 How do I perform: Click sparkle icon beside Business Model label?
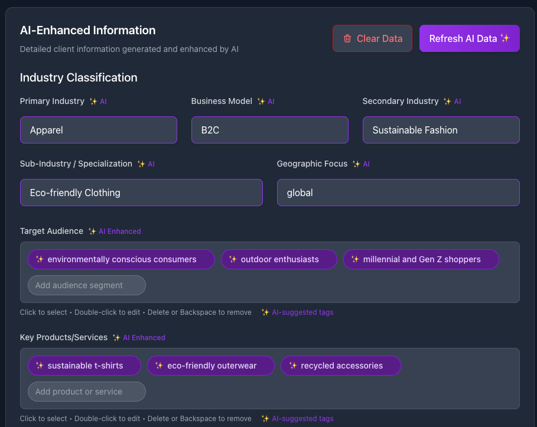click(261, 102)
